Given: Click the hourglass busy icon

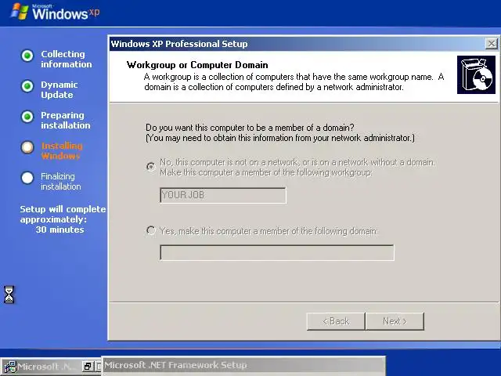Looking at the screenshot, I should tap(9, 295).
